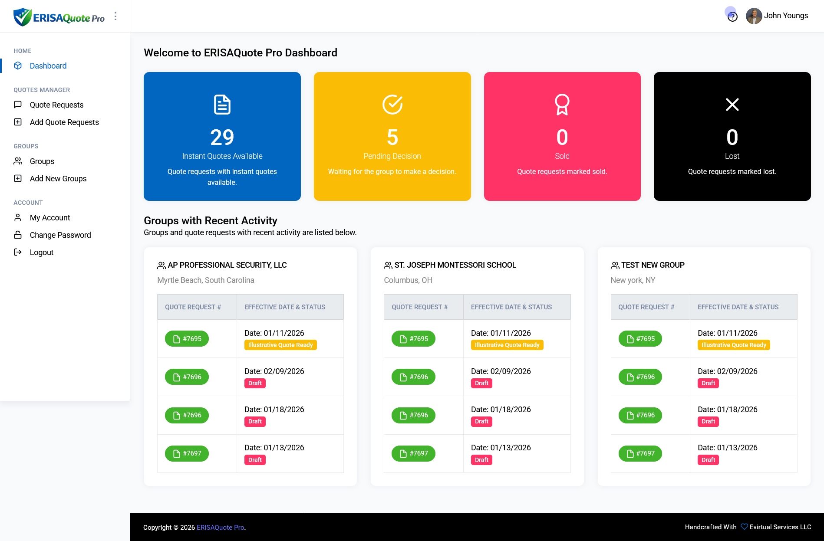Click Illustrative Quote Ready badge under Test New Group
The height and width of the screenshot is (541, 824).
point(733,345)
